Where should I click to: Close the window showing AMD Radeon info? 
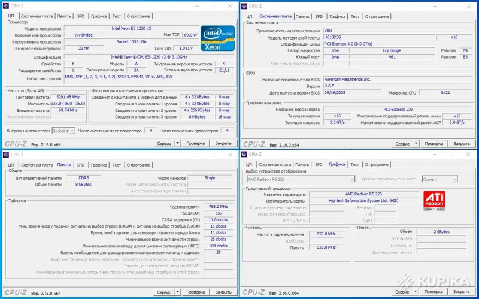(x=468, y=154)
